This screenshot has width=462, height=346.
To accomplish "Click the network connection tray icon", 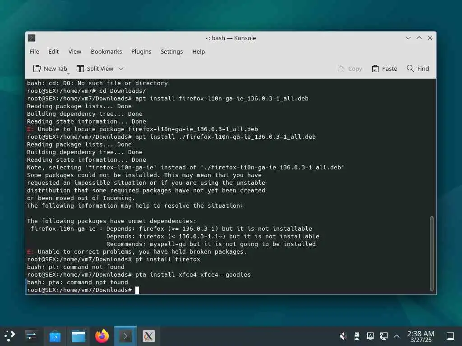I will click(x=384, y=336).
